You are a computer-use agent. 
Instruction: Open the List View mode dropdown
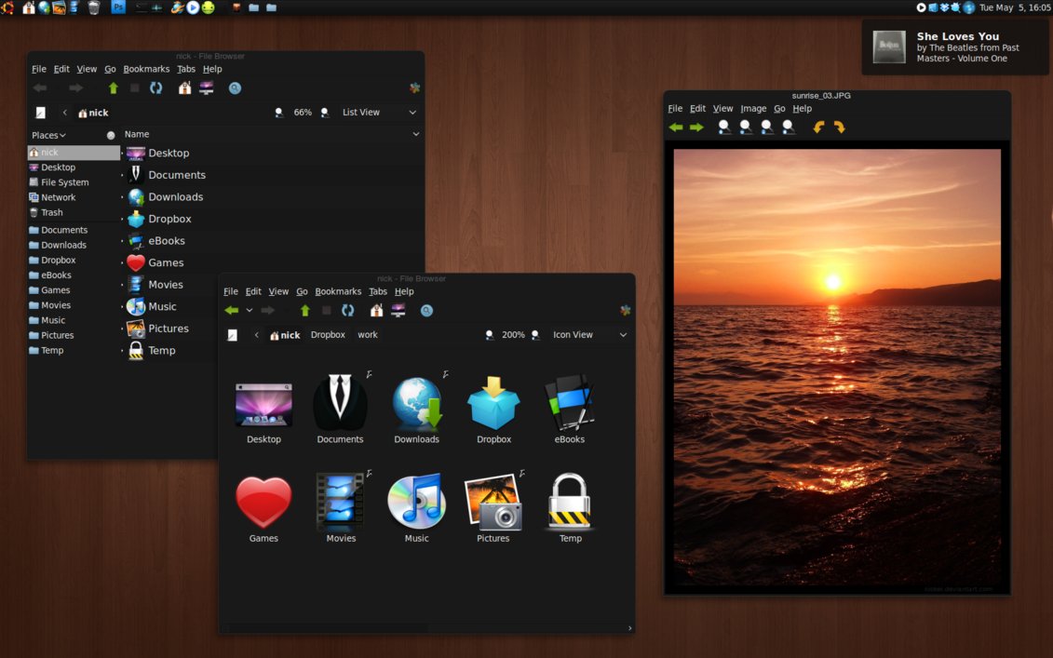pyautogui.click(x=379, y=113)
